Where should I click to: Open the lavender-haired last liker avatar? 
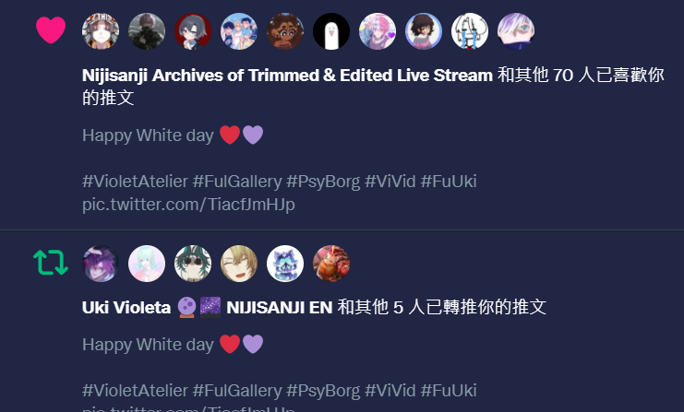coord(516,31)
